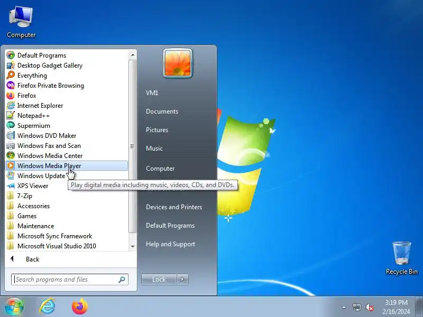423x317 pixels.
Task: Click the Lock button
Action: 159,279
